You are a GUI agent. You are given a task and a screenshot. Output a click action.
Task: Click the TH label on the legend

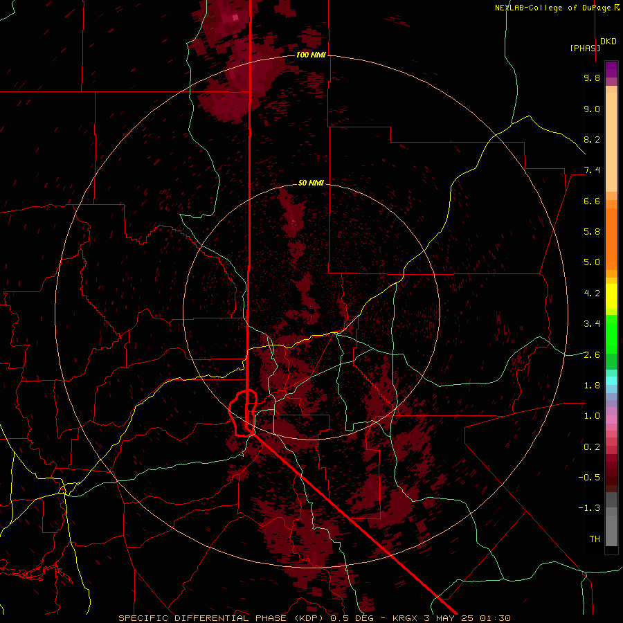coord(595,539)
